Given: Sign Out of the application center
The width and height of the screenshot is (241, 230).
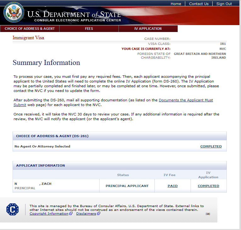Looking at the screenshot, I should point(224,4).
